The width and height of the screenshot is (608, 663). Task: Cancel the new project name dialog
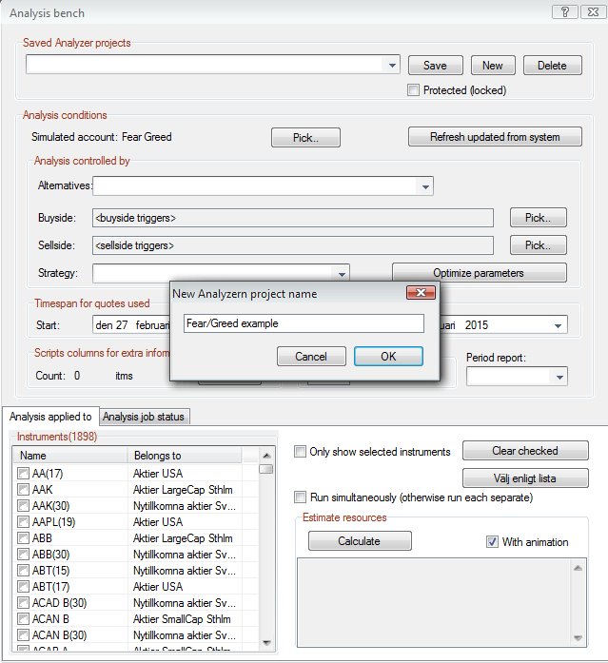311,357
